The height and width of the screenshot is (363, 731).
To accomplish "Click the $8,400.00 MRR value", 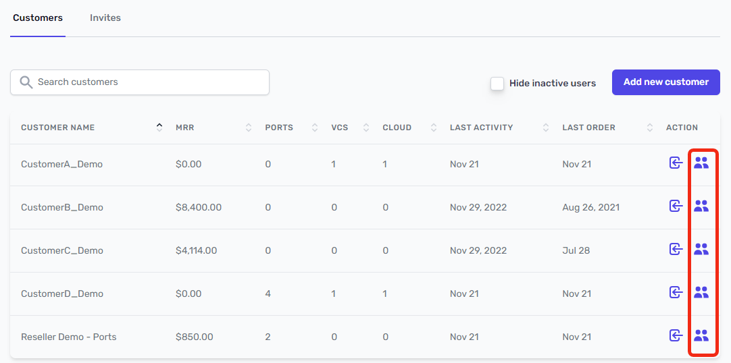I will coord(199,207).
